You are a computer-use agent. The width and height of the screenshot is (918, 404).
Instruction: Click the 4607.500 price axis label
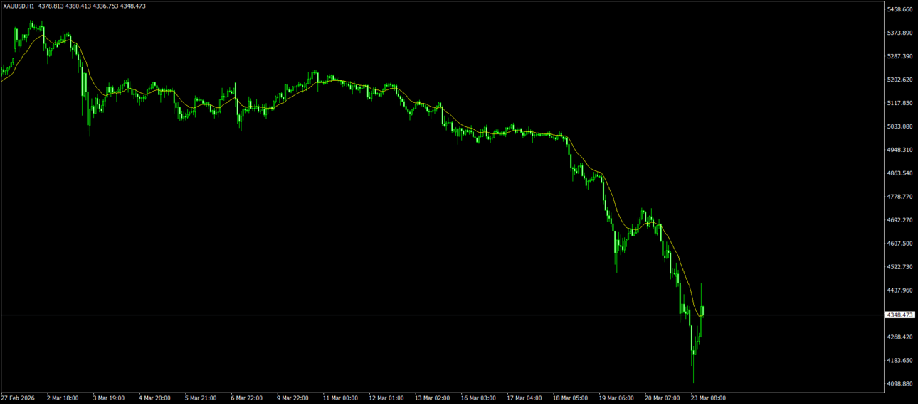[x=900, y=244]
